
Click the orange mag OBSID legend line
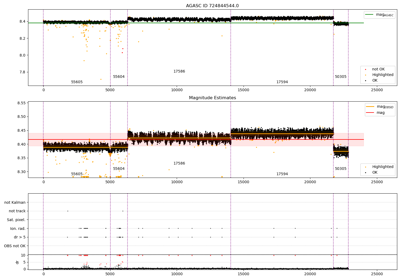coord(370,107)
